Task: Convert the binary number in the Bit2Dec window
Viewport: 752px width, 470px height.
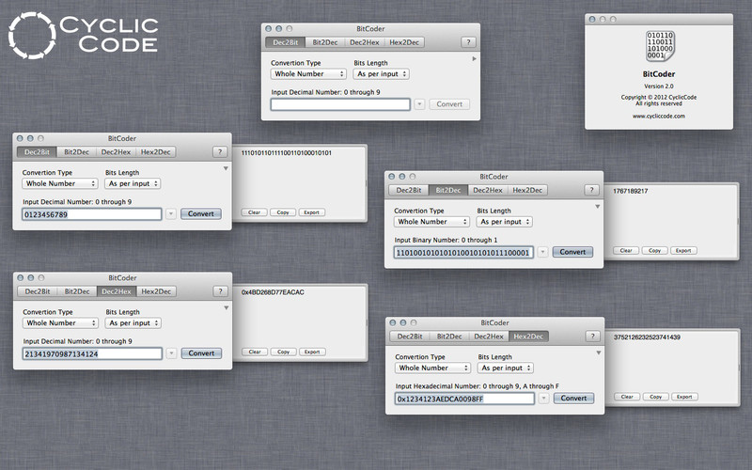Action: point(572,252)
